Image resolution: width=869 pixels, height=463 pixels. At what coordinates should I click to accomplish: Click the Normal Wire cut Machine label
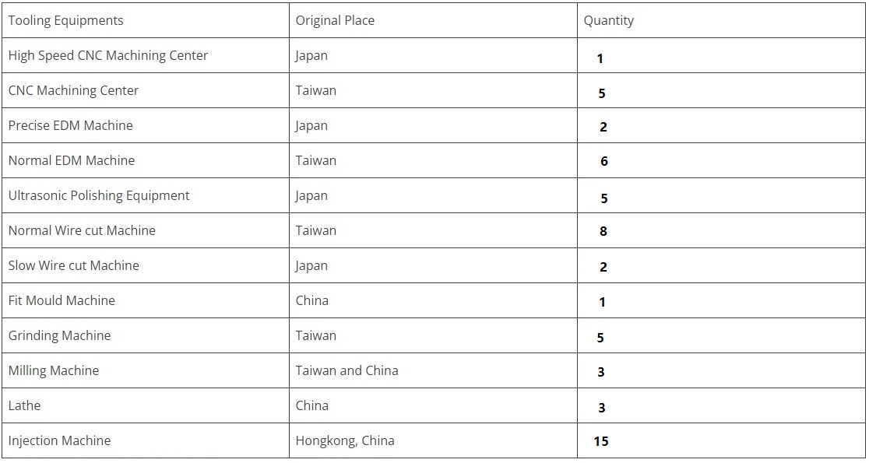click(82, 231)
